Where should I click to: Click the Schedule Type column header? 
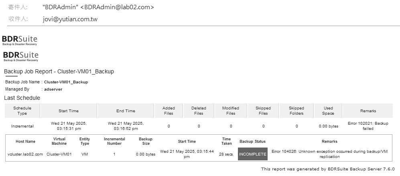(22, 111)
